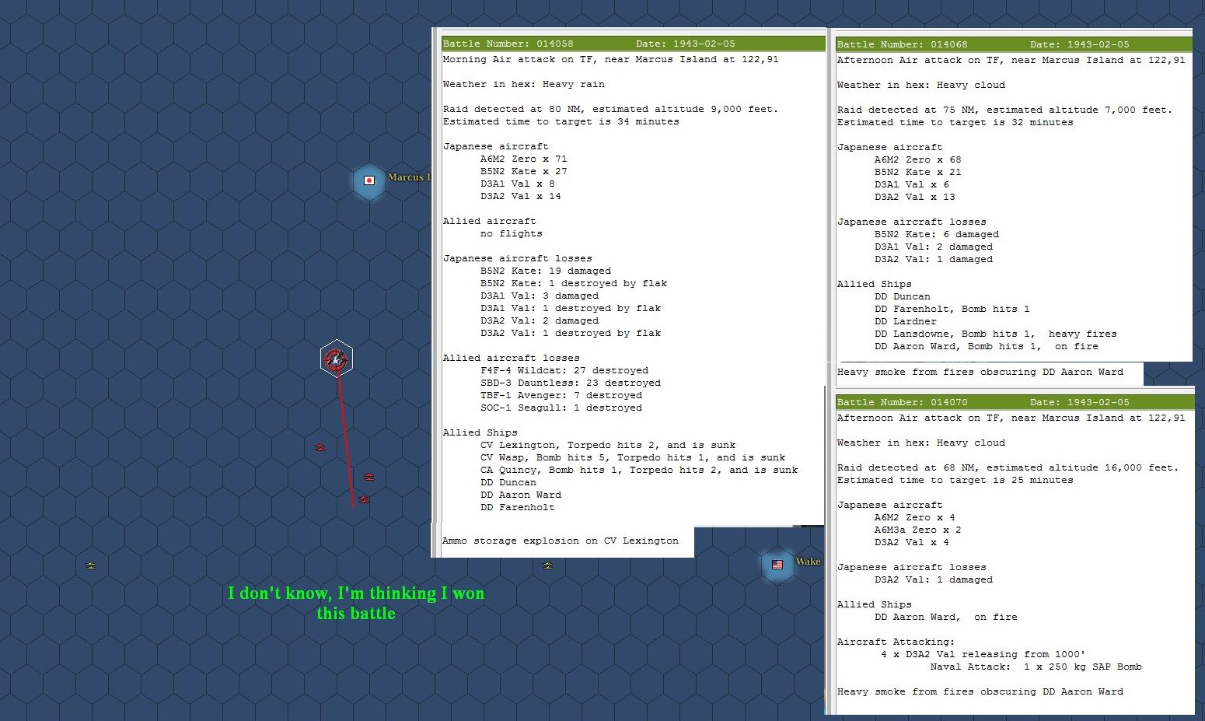Click the yellow ship marker at the far west

click(91, 565)
